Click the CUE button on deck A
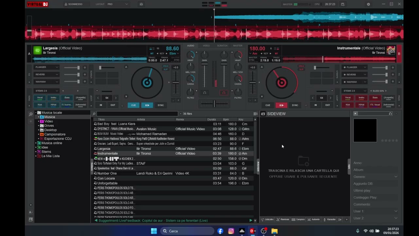 click(133, 105)
